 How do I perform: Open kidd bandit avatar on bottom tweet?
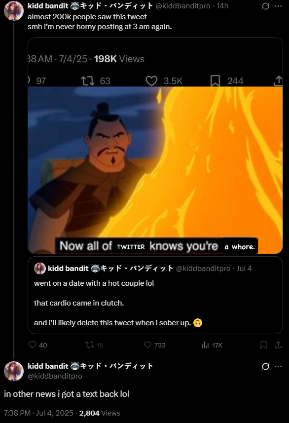coord(14,371)
